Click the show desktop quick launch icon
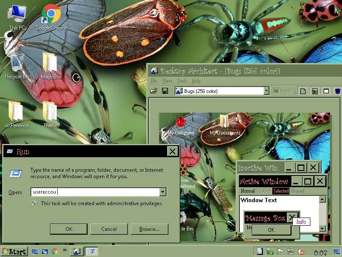Viewport: 342px width, 257px height. pos(35,251)
